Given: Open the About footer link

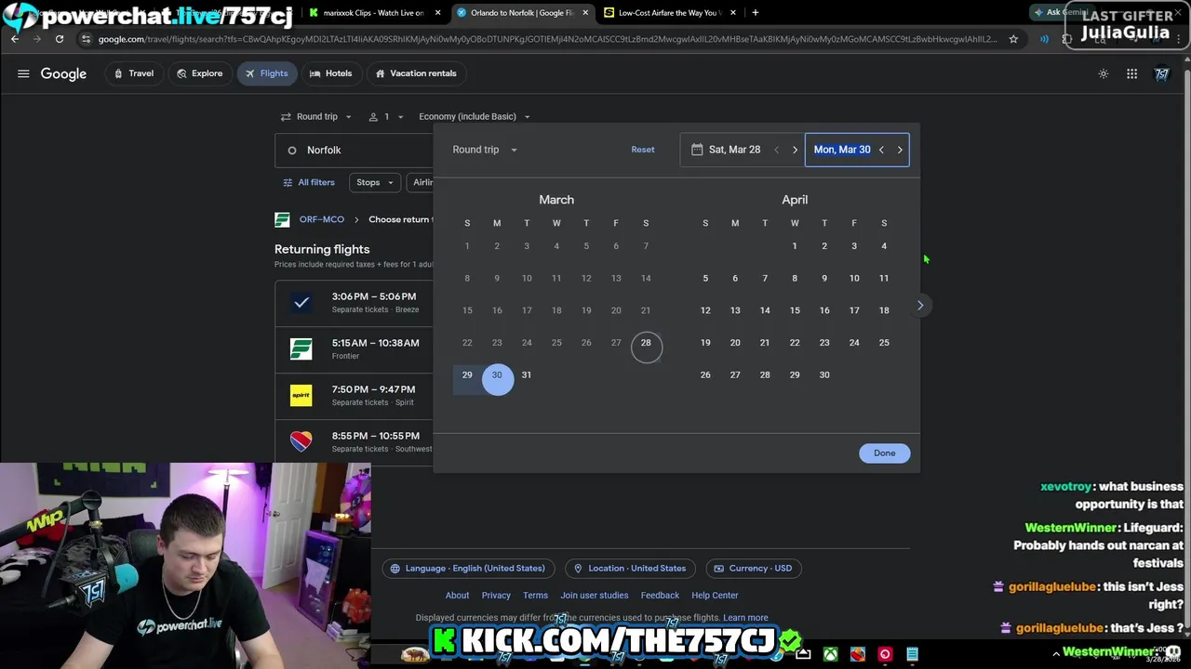Looking at the screenshot, I should 457,596.
